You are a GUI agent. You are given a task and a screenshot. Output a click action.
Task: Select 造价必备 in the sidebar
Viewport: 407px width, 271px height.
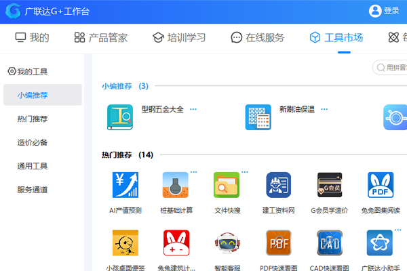[33, 142]
